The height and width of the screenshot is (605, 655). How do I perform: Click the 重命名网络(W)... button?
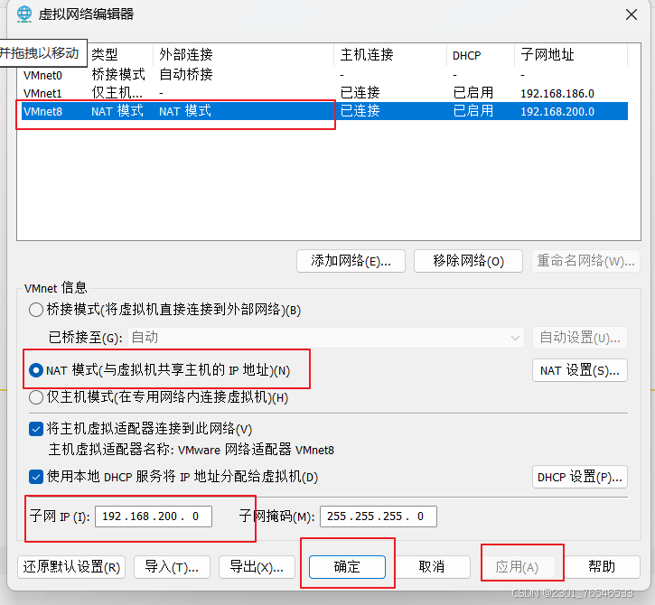click(x=585, y=261)
